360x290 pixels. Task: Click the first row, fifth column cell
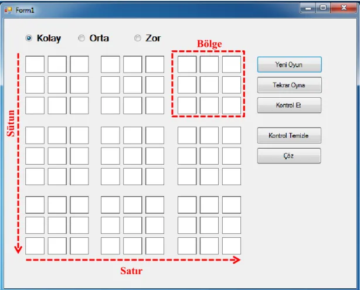pyautogui.click(x=133, y=64)
